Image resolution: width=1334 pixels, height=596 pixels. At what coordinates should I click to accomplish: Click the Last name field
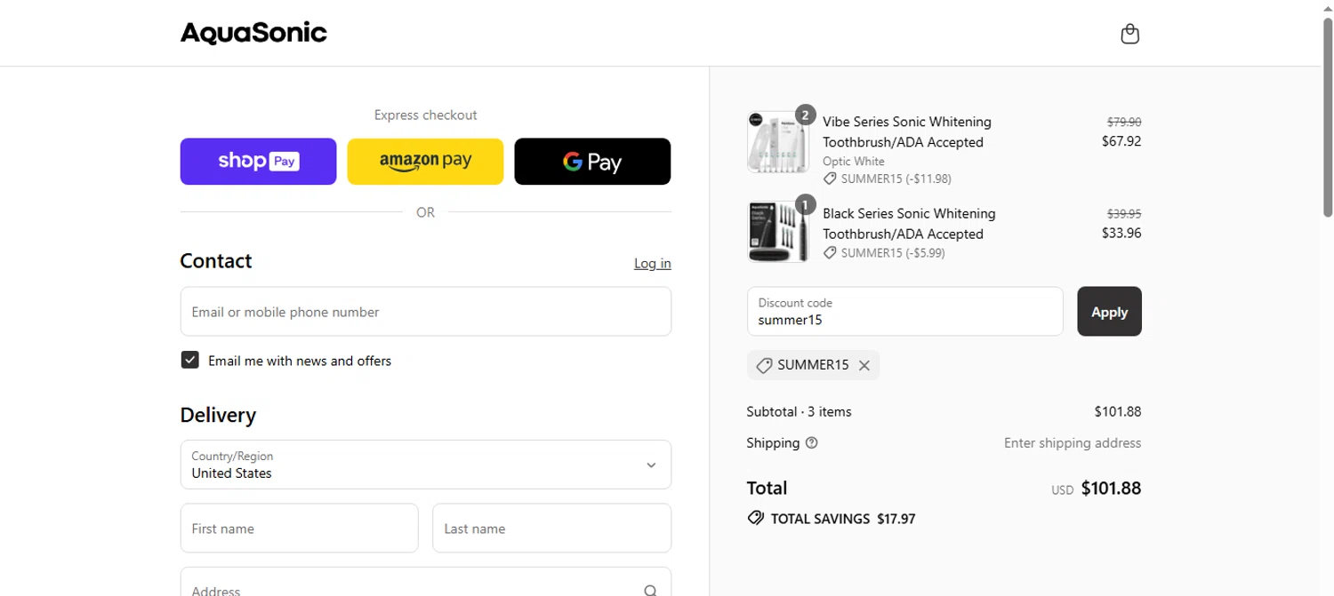pyautogui.click(x=551, y=528)
